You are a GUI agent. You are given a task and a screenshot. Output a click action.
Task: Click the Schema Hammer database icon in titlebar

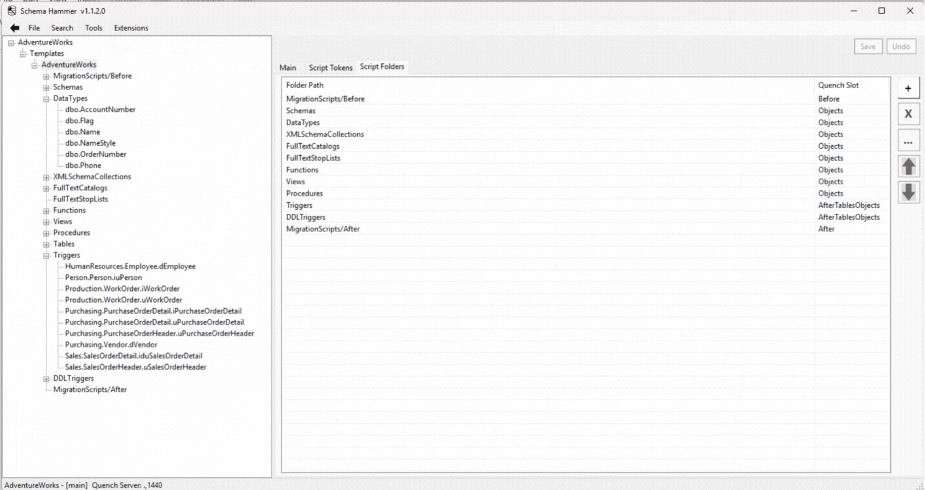11,11
